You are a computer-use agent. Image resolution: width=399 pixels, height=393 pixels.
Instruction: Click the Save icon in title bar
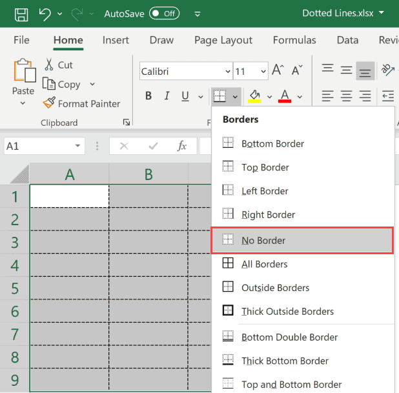[21, 14]
